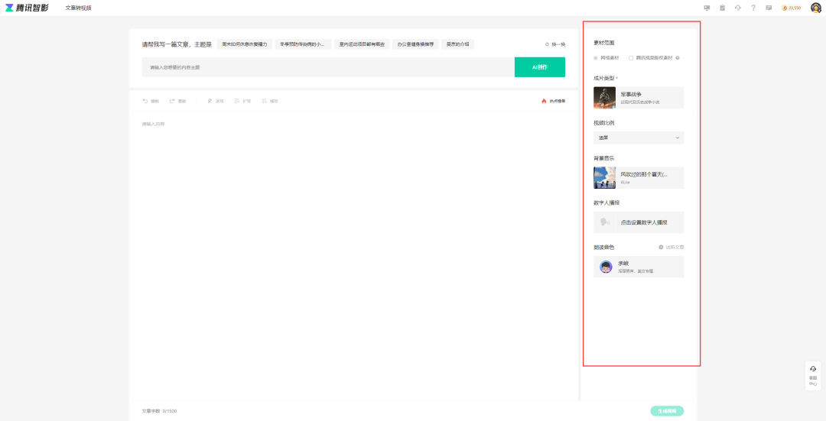
Task: Enable the 腾讯视频版权素材 checkbox
Action: [631, 58]
